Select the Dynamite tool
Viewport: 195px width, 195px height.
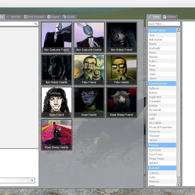pos(162,101)
